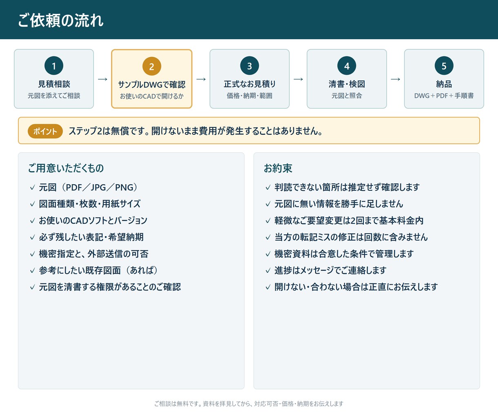Click the subtitle 元図と照合

(x=347, y=96)
